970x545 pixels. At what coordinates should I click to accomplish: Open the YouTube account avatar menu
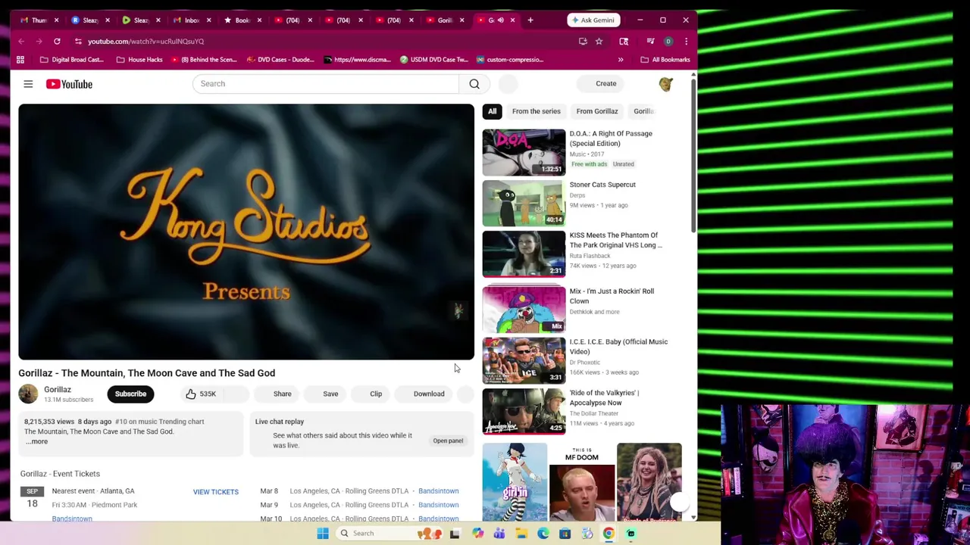tap(665, 84)
